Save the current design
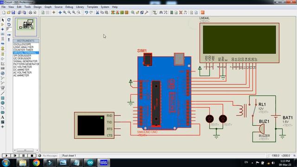Image resolution: width=297 pixels, height=167 pixels. click(13, 13)
